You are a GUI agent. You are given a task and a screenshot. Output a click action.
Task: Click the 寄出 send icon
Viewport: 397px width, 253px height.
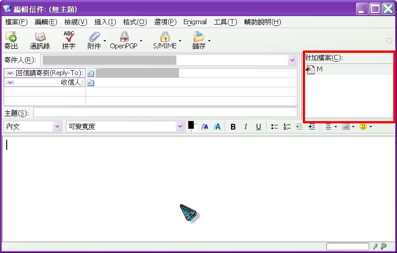point(11,37)
